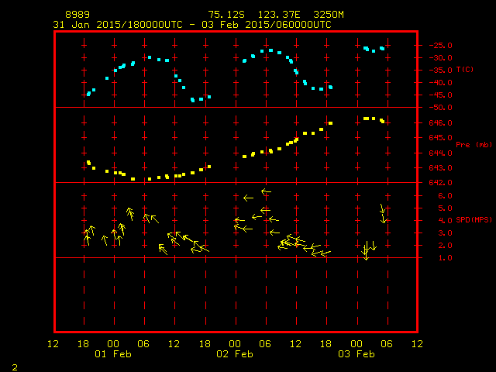The height and width of the screenshot is (372, 496).
Task: Click the -40.0 temperature tick label
Action: [441, 83]
